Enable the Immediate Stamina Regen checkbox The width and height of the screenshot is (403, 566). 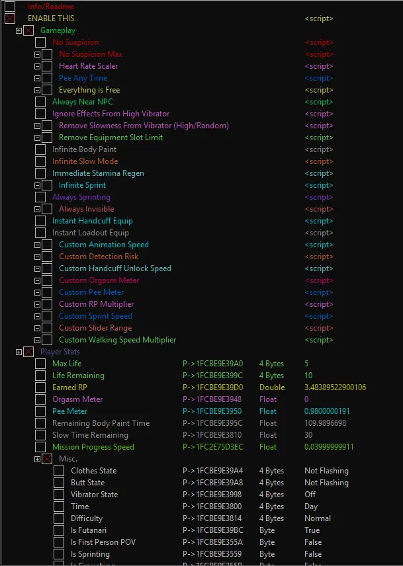coord(40,173)
